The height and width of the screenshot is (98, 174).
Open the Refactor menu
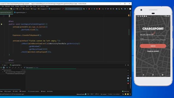click(23, 6)
